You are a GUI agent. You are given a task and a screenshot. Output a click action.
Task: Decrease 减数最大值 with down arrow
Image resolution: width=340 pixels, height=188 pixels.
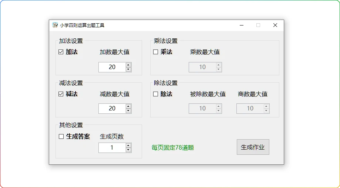pyautogui.click(x=128, y=111)
